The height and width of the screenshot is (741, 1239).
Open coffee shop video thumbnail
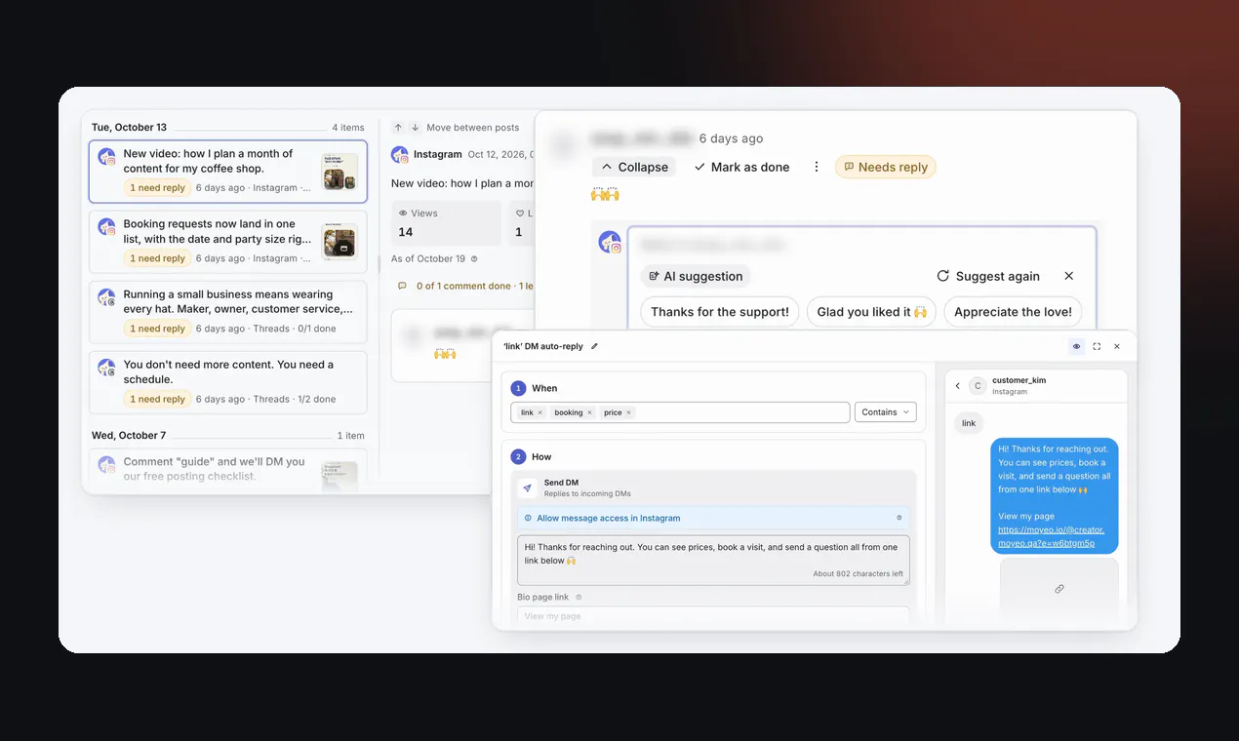click(340, 172)
